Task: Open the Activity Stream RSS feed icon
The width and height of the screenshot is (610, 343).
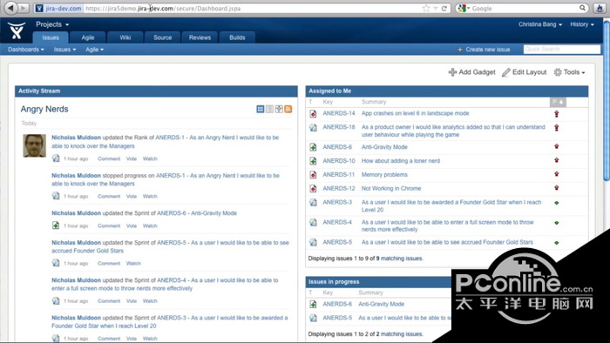Action: (x=288, y=109)
